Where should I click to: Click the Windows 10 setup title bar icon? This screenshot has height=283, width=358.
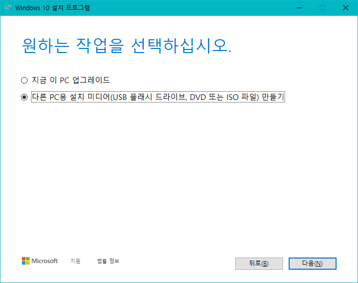coord(9,7)
